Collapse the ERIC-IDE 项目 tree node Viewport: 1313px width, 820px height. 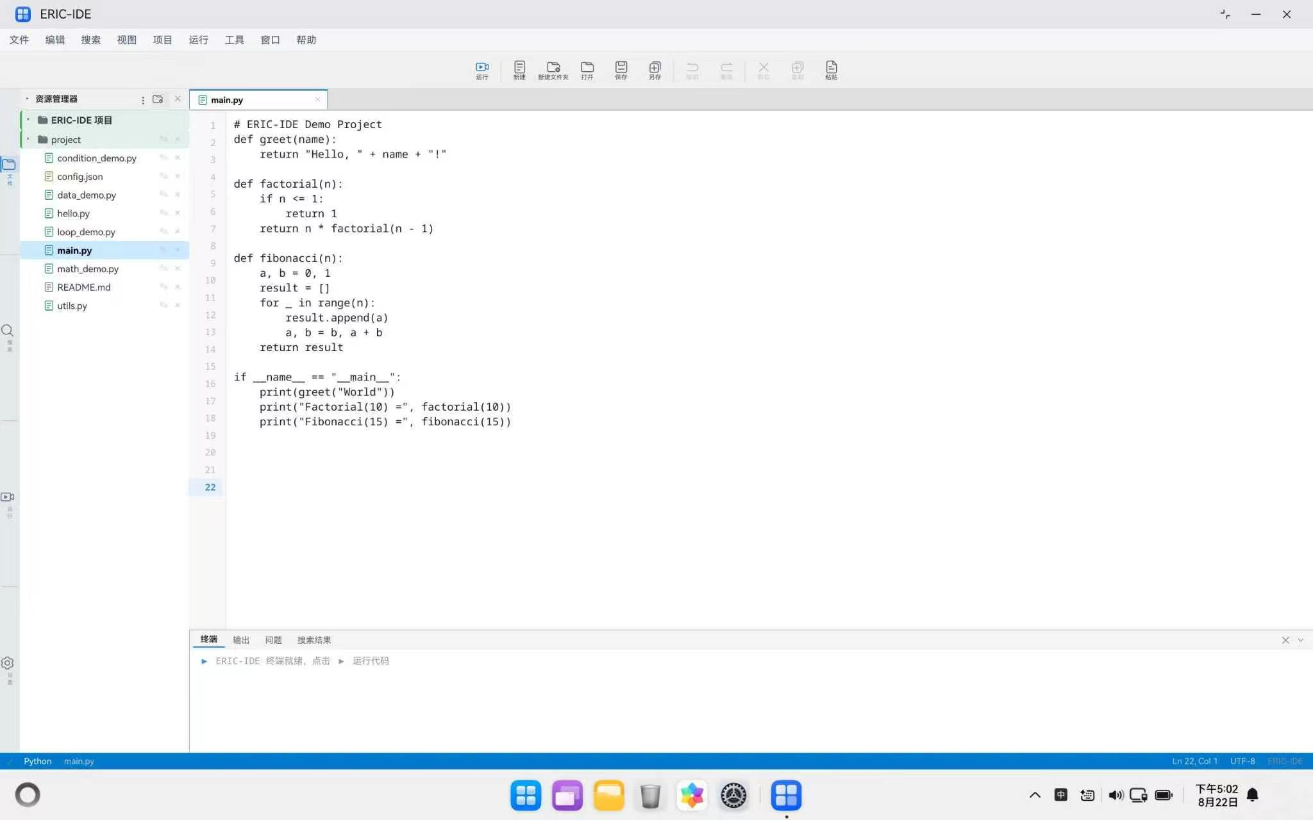28,120
